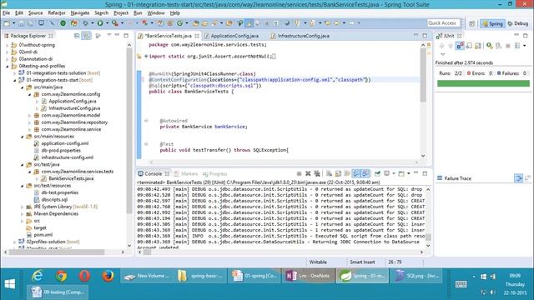
Task: Toggle Show Failures Only in JUnit view
Action: [460, 46]
